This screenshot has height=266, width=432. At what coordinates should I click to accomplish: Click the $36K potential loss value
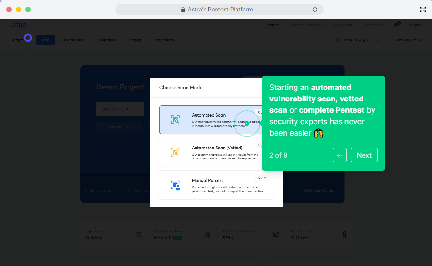[228, 238]
